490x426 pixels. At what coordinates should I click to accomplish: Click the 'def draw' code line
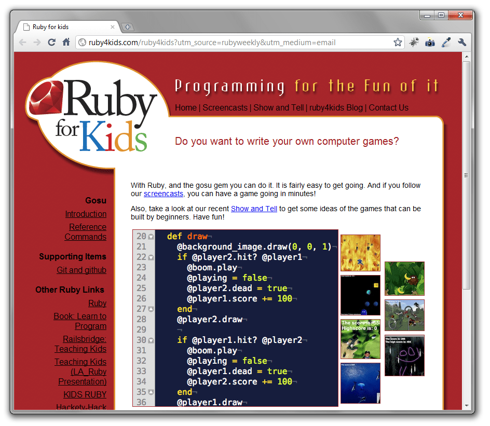pyautogui.click(x=187, y=237)
